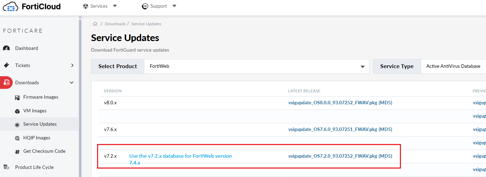This screenshot has width=486, height=177.
Task: Open the Services dropdown arrow
Action: [115, 6]
